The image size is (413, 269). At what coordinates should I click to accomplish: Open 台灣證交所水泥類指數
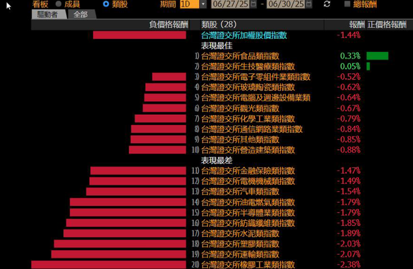(x=240, y=233)
